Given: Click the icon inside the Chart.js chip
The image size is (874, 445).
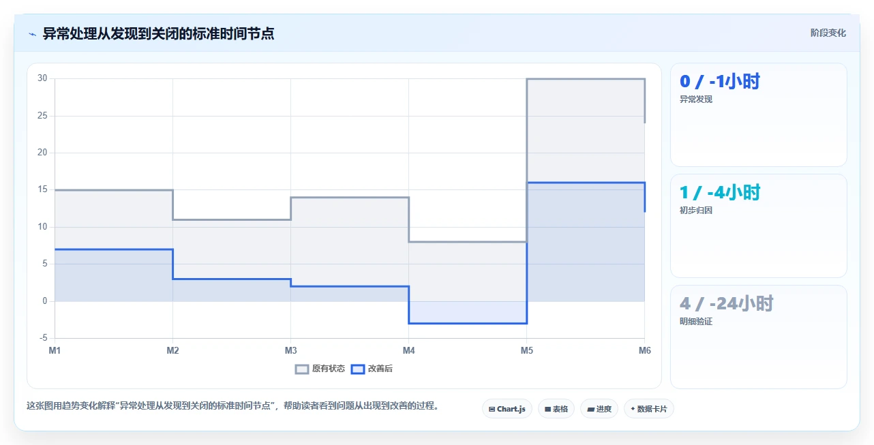Looking at the screenshot, I should click(492, 410).
